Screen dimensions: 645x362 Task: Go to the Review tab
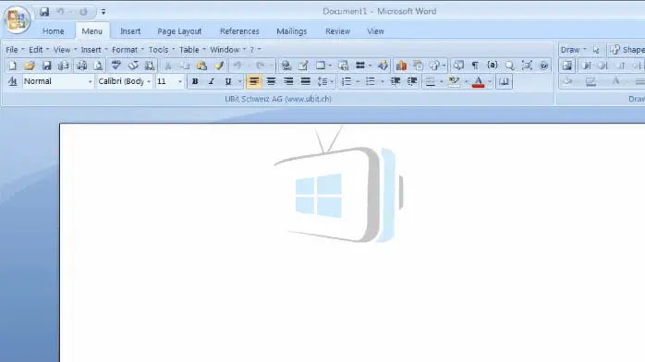click(x=337, y=31)
